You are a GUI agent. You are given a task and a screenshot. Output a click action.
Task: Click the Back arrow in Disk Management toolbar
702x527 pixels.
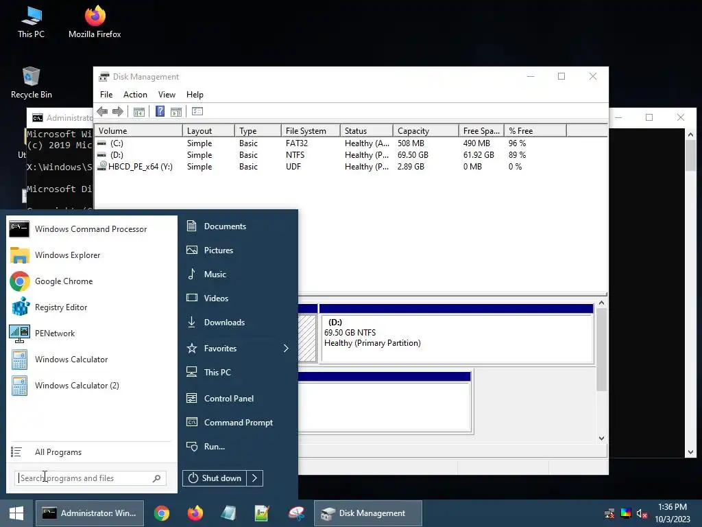point(102,112)
